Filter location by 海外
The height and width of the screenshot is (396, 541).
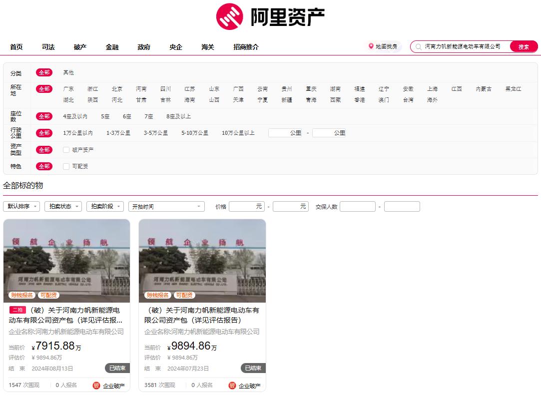[432, 100]
